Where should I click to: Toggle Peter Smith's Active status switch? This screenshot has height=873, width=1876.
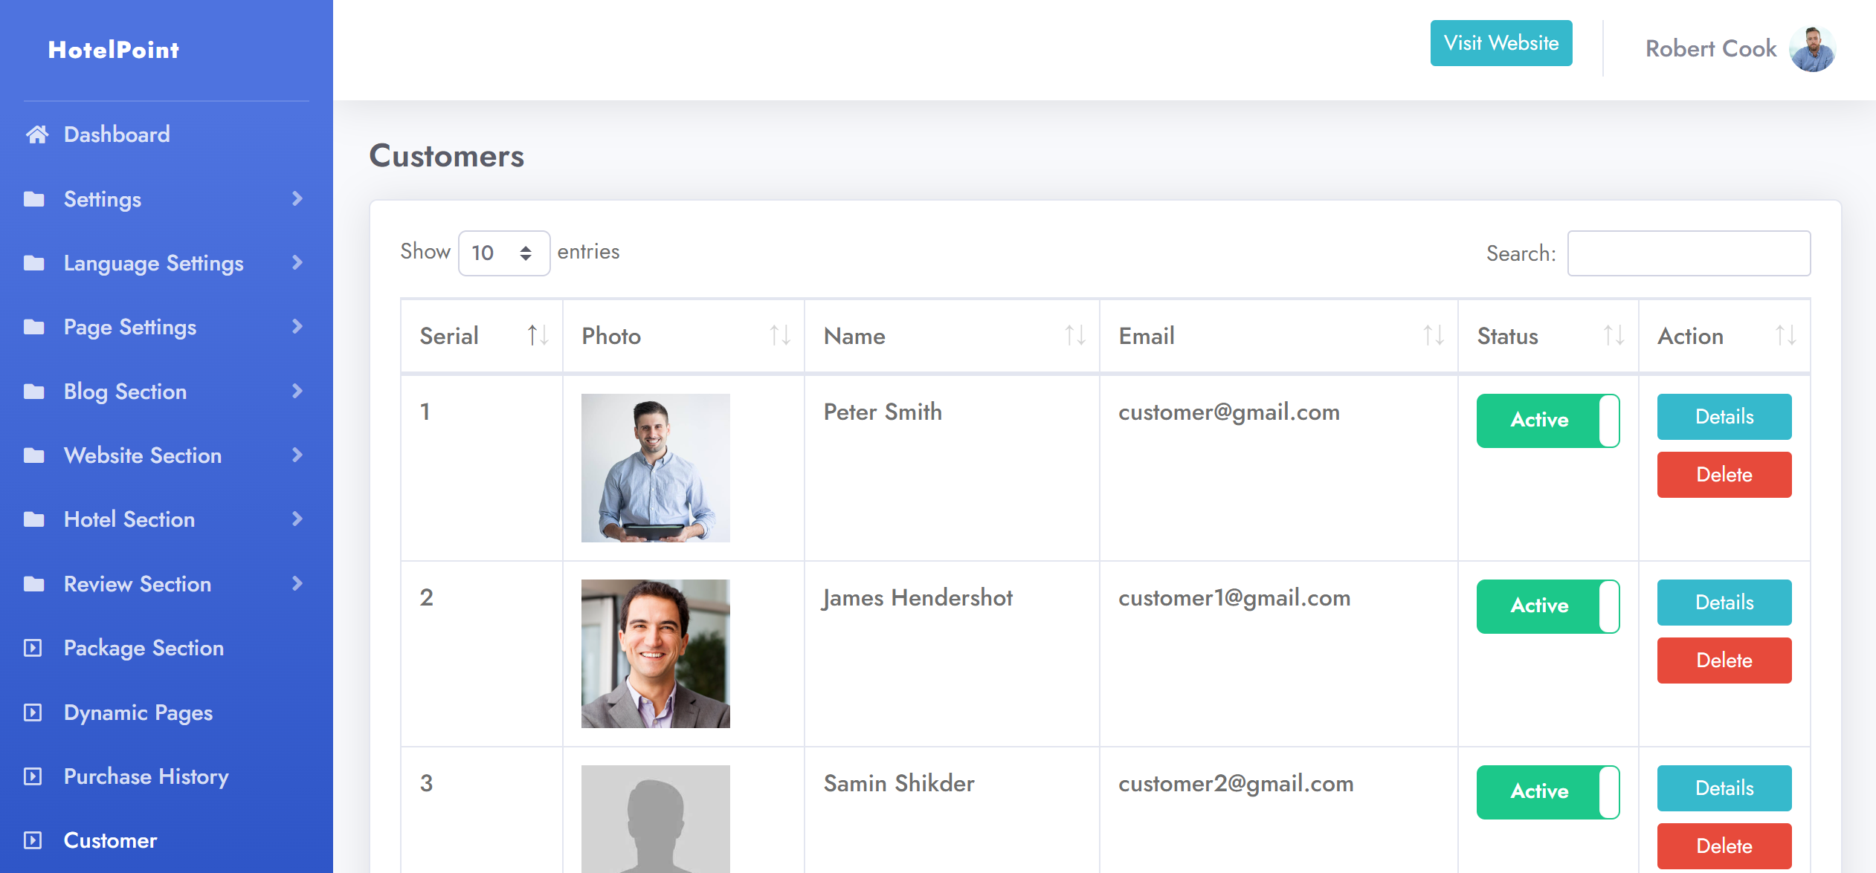[x=1547, y=421]
